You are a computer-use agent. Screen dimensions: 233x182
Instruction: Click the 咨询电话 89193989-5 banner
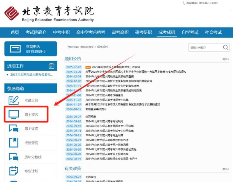tap(31, 49)
